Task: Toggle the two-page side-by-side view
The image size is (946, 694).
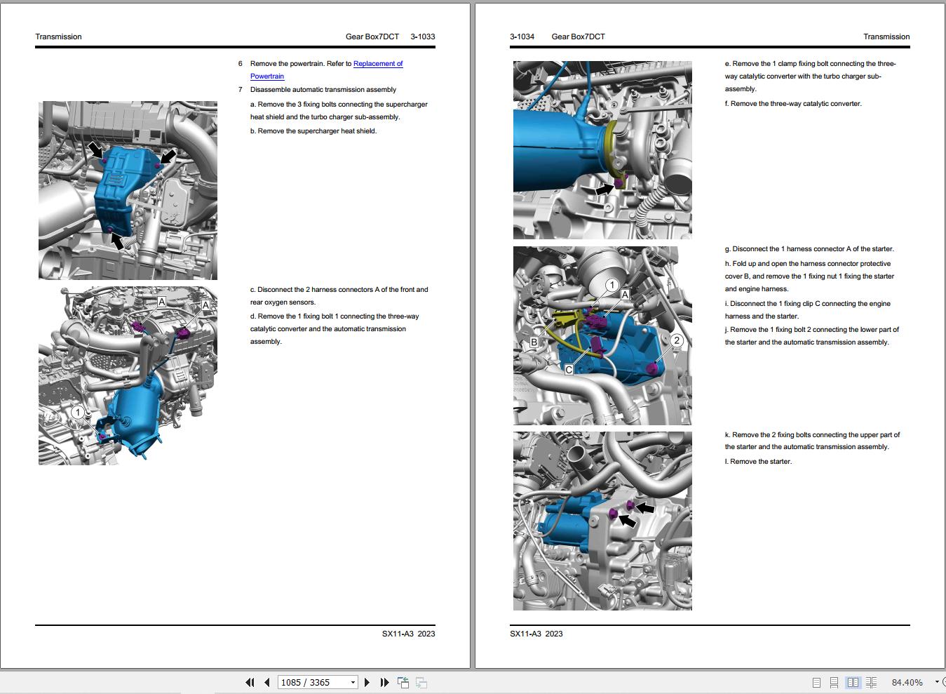Action: [x=853, y=681]
